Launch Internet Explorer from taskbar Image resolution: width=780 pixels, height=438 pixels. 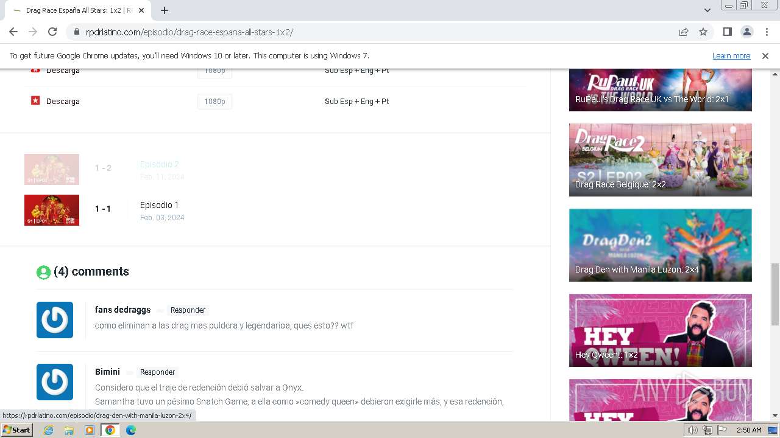[48, 430]
